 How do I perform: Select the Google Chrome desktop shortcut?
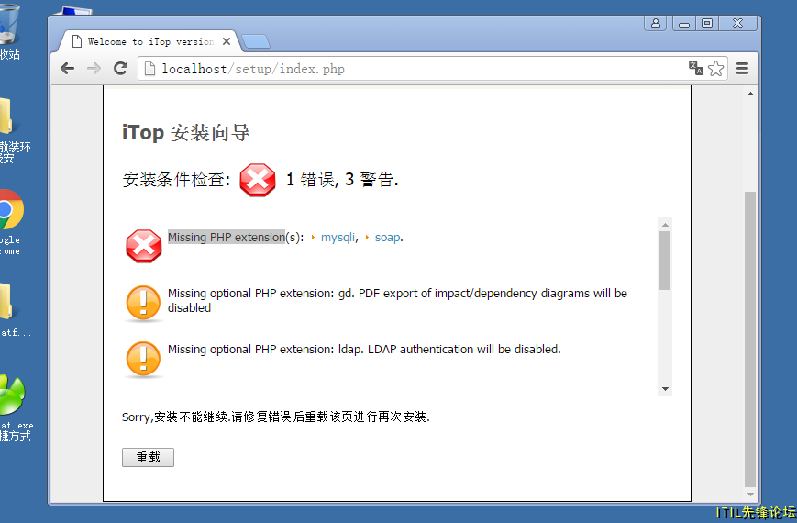[10, 222]
